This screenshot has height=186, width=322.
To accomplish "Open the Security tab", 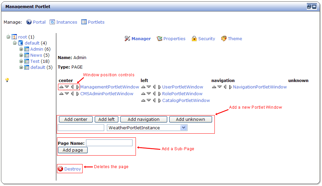I will pos(203,39).
